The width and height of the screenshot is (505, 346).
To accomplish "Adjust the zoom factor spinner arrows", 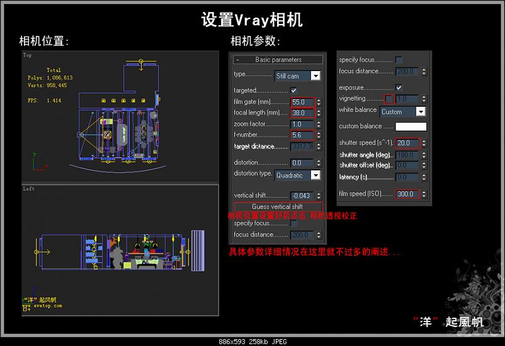I will (x=319, y=124).
